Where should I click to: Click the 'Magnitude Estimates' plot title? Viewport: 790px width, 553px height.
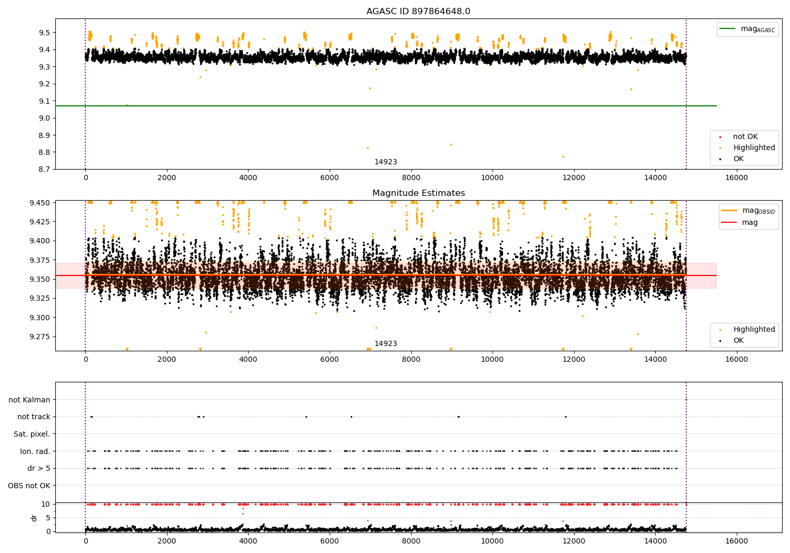pyautogui.click(x=418, y=193)
